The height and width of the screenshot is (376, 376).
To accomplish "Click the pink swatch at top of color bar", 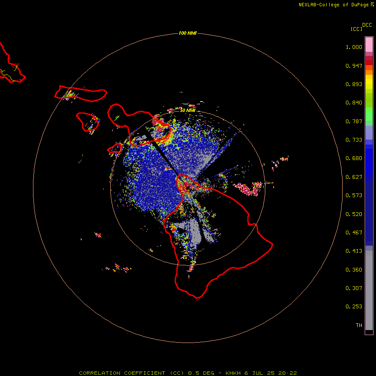I will pyautogui.click(x=369, y=45).
